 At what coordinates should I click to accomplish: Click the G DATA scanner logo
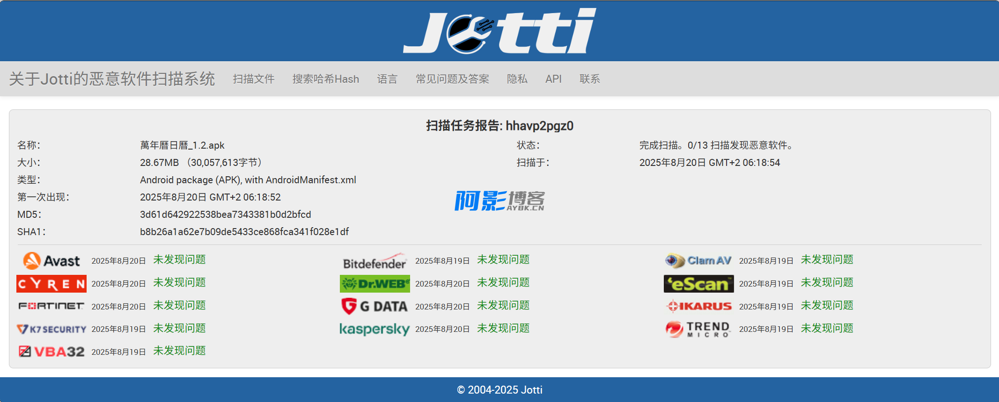tap(375, 307)
